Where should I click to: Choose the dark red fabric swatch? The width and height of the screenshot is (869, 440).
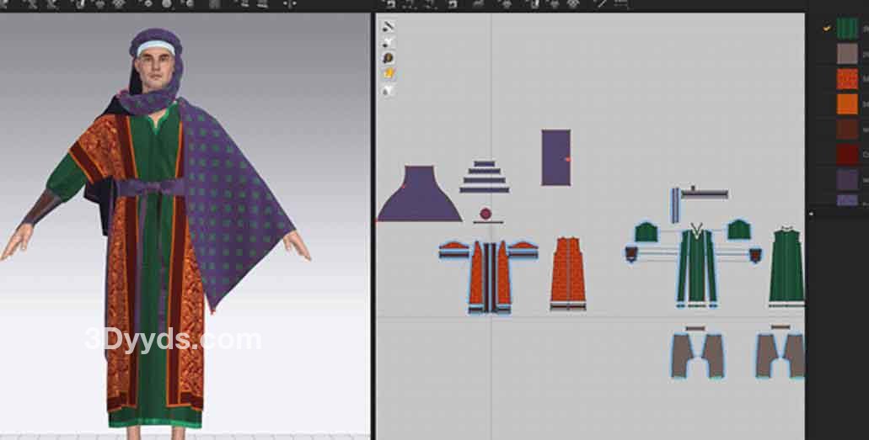847,155
